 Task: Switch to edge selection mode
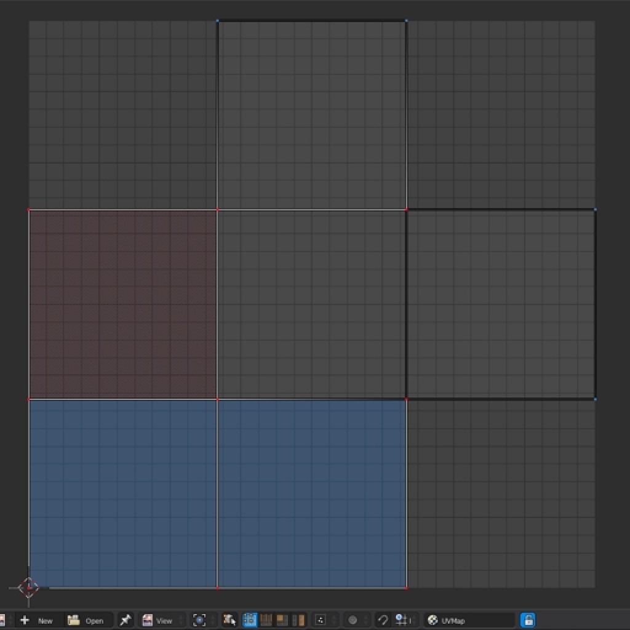266,620
